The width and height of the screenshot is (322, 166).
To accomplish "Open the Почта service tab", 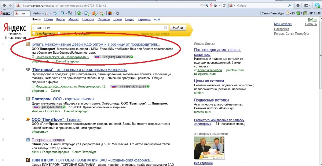I will tap(48, 19).
